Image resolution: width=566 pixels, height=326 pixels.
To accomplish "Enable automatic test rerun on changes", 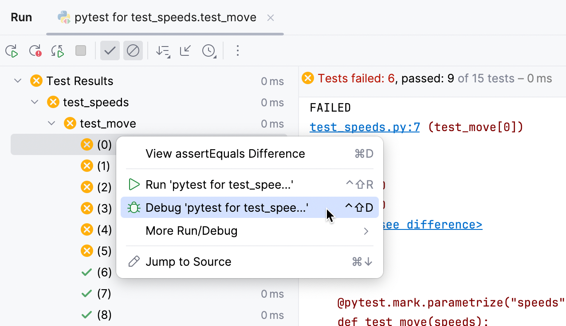I will point(57,50).
